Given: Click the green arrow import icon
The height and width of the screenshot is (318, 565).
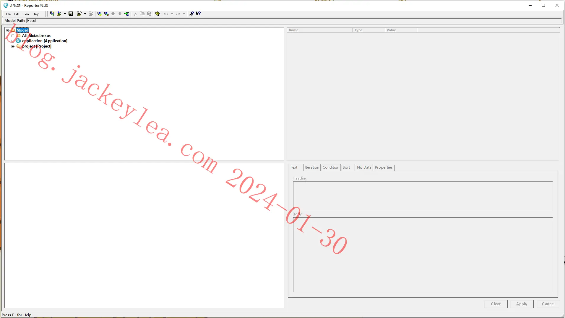Looking at the screenshot, I should [127, 14].
